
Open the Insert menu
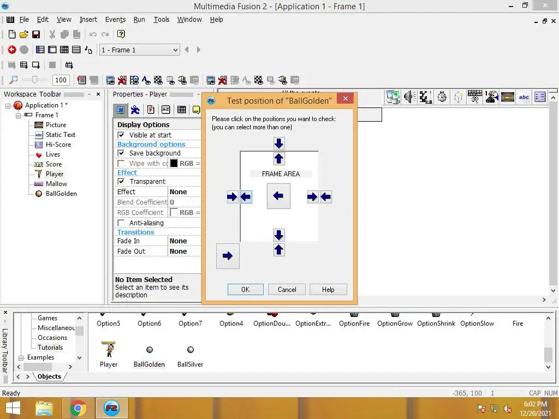(88, 20)
